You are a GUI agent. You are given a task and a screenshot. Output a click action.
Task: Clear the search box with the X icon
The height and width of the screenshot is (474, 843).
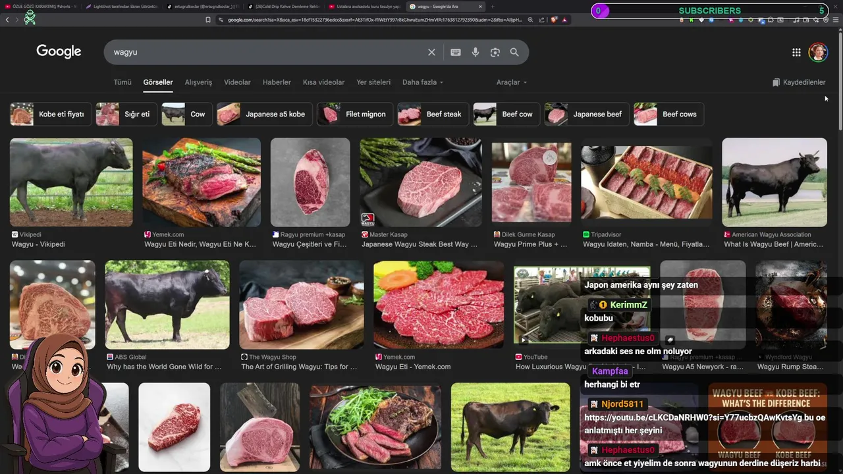pyautogui.click(x=431, y=52)
